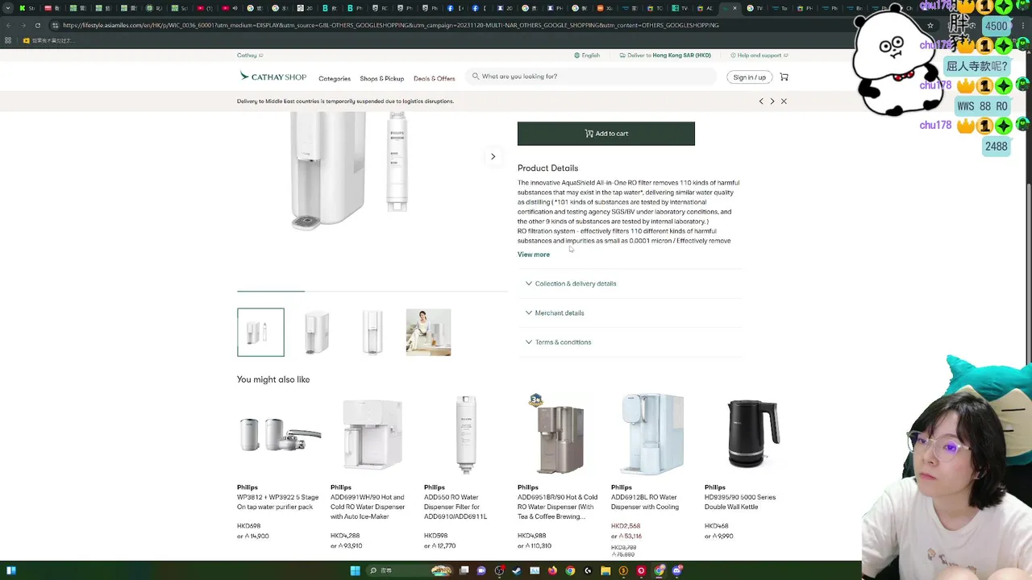Focus the 'What are you looking for?' search box
This screenshot has width=1032, height=580.
tap(593, 77)
